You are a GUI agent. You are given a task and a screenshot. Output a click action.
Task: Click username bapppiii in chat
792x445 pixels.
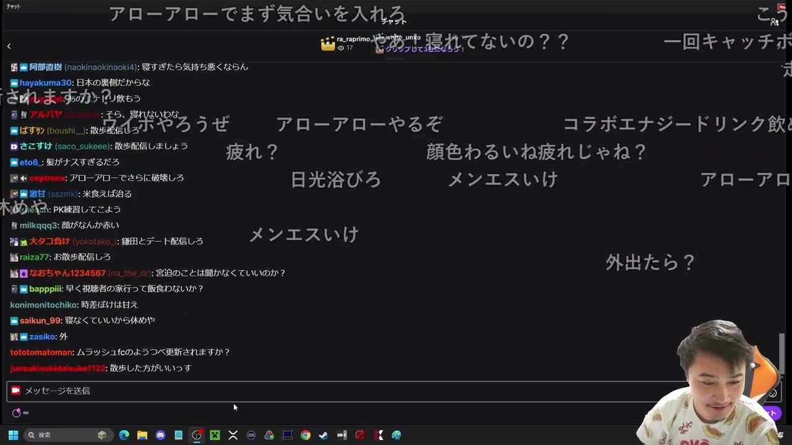click(x=45, y=289)
